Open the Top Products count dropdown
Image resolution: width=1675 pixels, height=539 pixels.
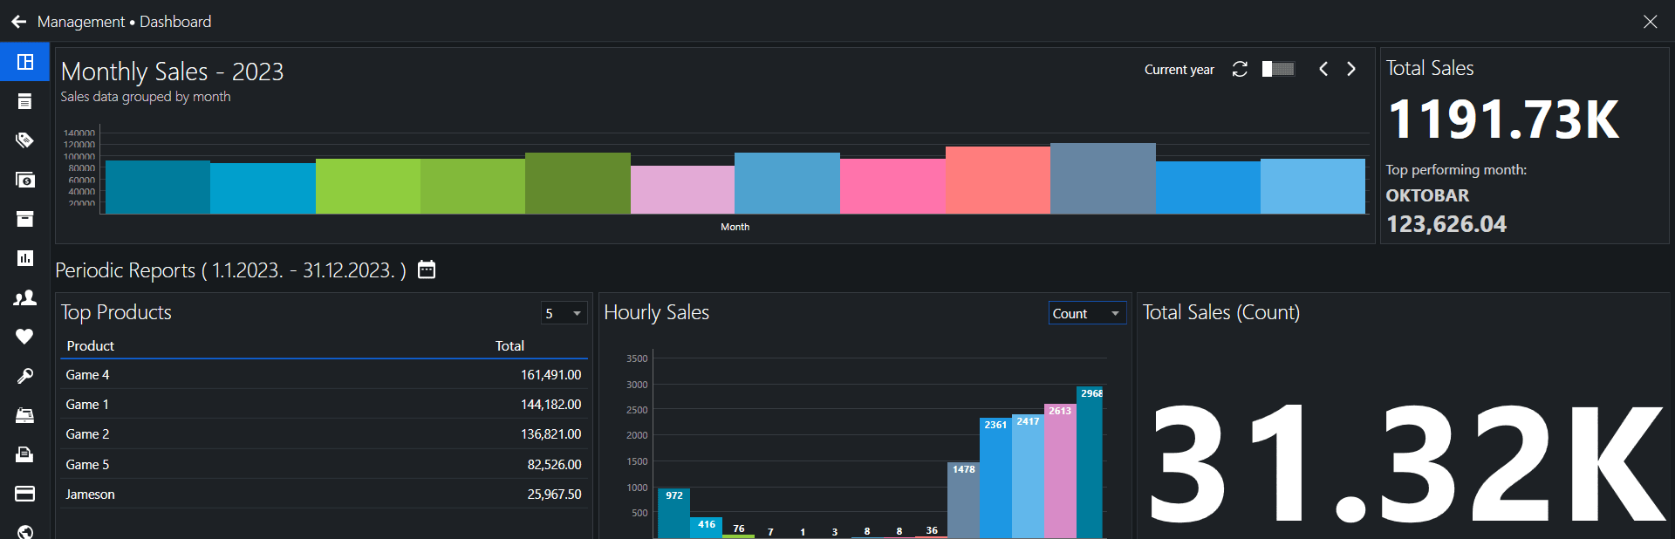564,313
